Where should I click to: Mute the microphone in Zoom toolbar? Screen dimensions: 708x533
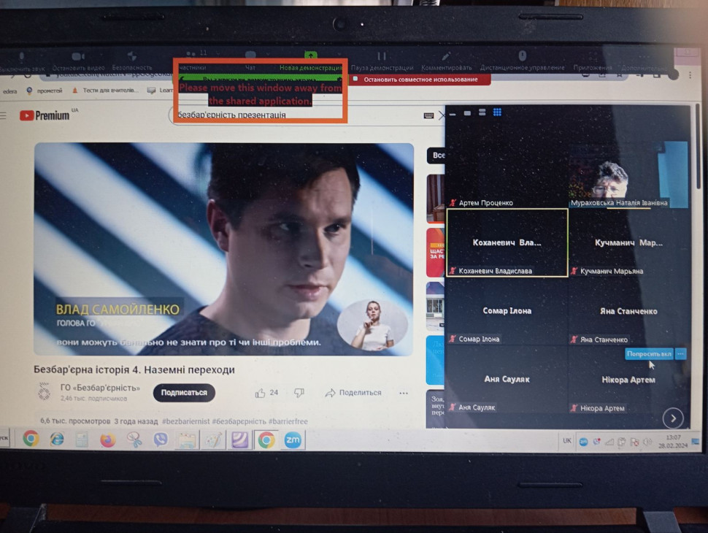tap(21, 57)
